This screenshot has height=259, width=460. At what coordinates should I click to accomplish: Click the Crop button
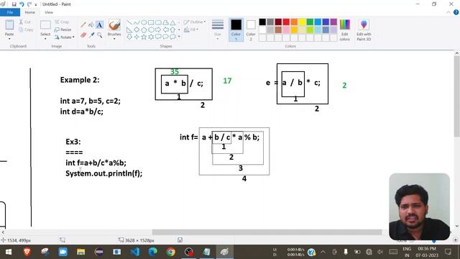coord(62,22)
